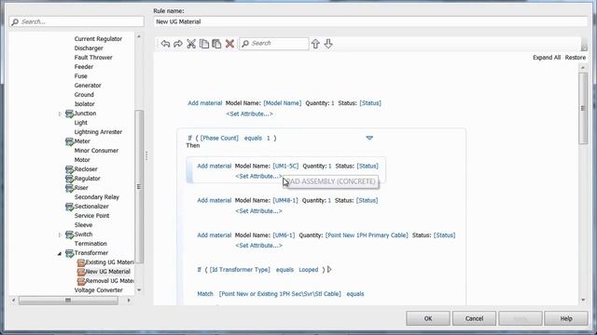Image resolution: width=597 pixels, height=335 pixels.
Task: Click the Junction rule icon in tree
Action: (x=69, y=114)
